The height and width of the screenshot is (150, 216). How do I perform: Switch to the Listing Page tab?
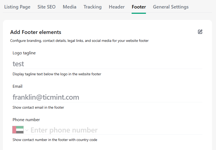pyautogui.click(x=17, y=7)
